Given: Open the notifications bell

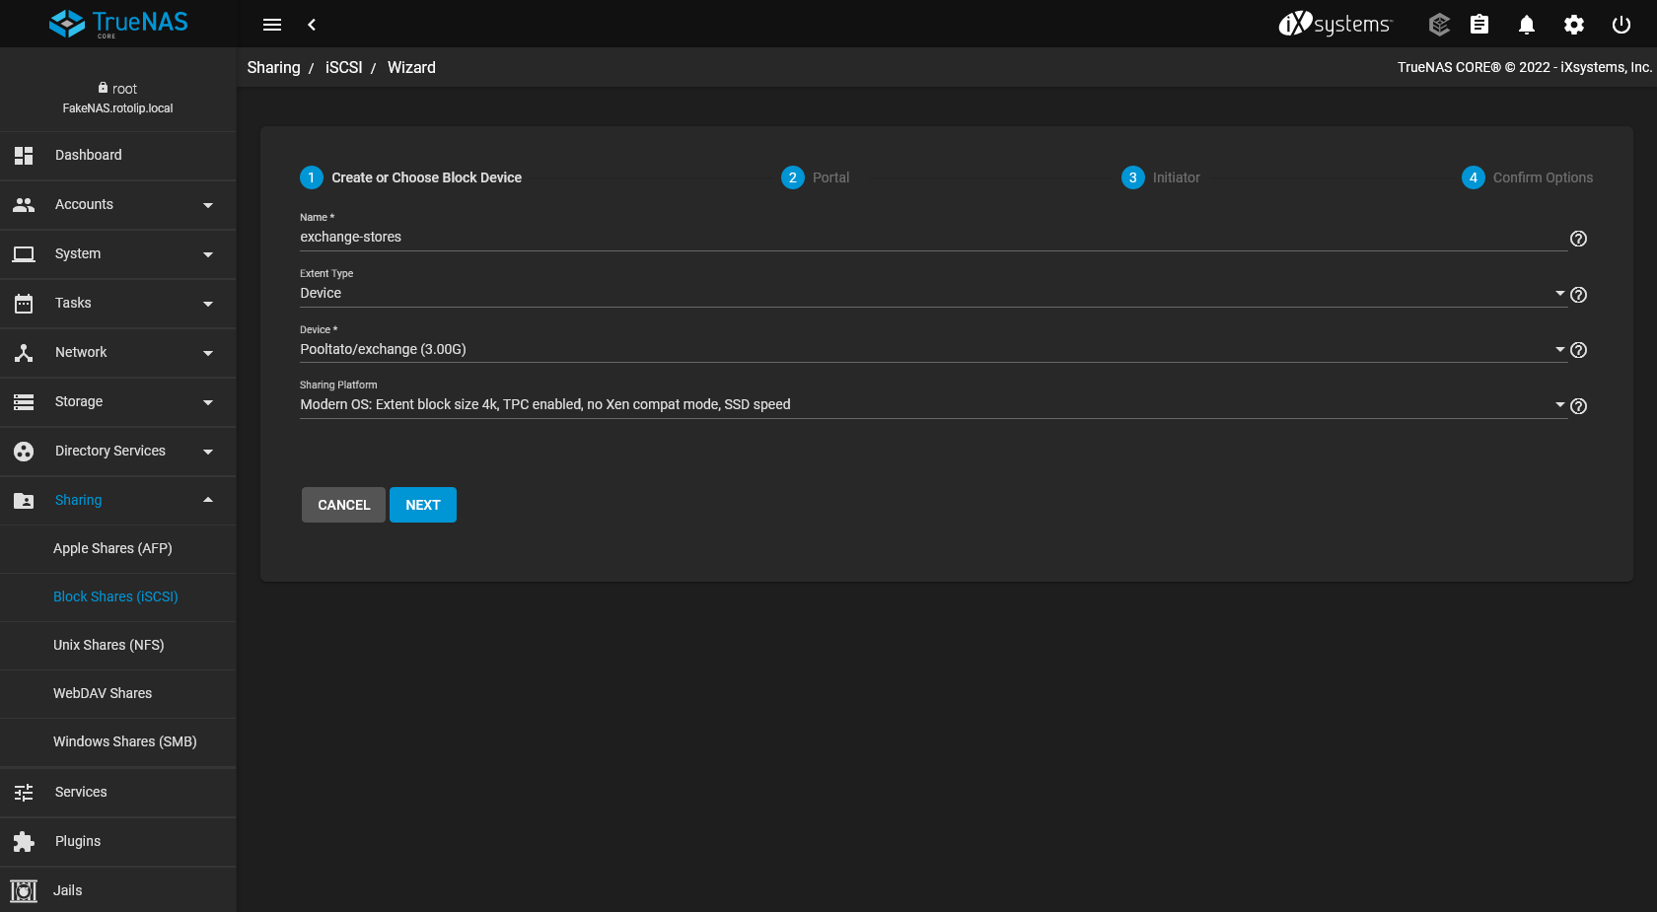Looking at the screenshot, I should point(1526,24).
